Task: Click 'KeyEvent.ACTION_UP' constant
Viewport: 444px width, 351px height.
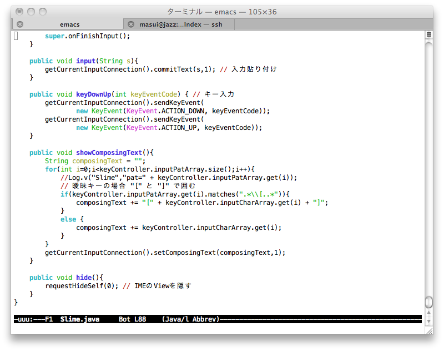Action: coord(163,128)
